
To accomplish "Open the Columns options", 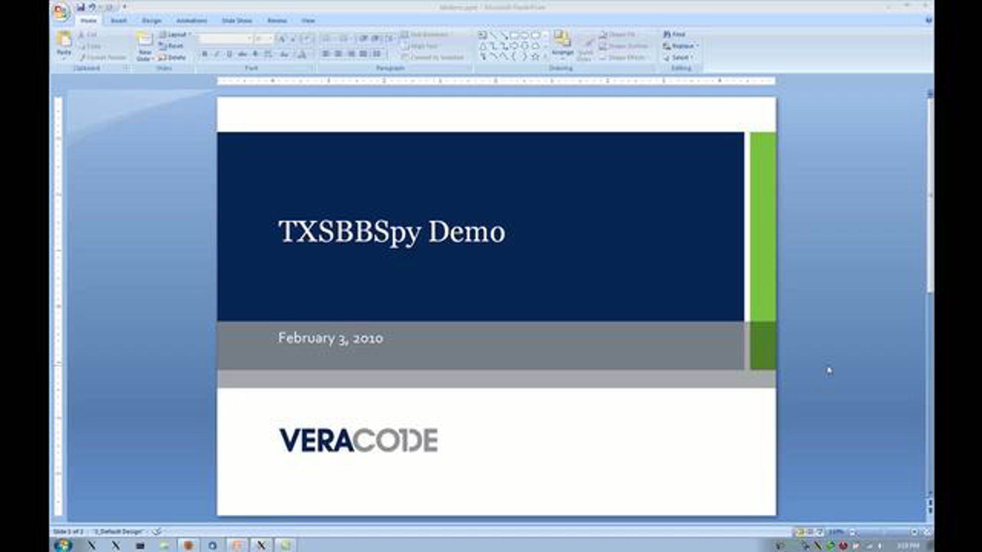I will click(x=378, y=54).
